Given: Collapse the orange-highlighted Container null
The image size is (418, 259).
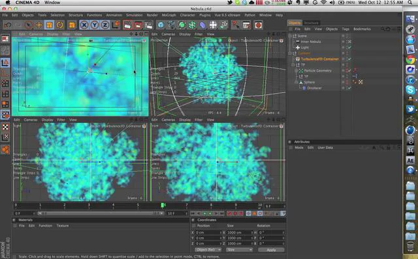Looking at the screenshot, I should coord(290,53).
